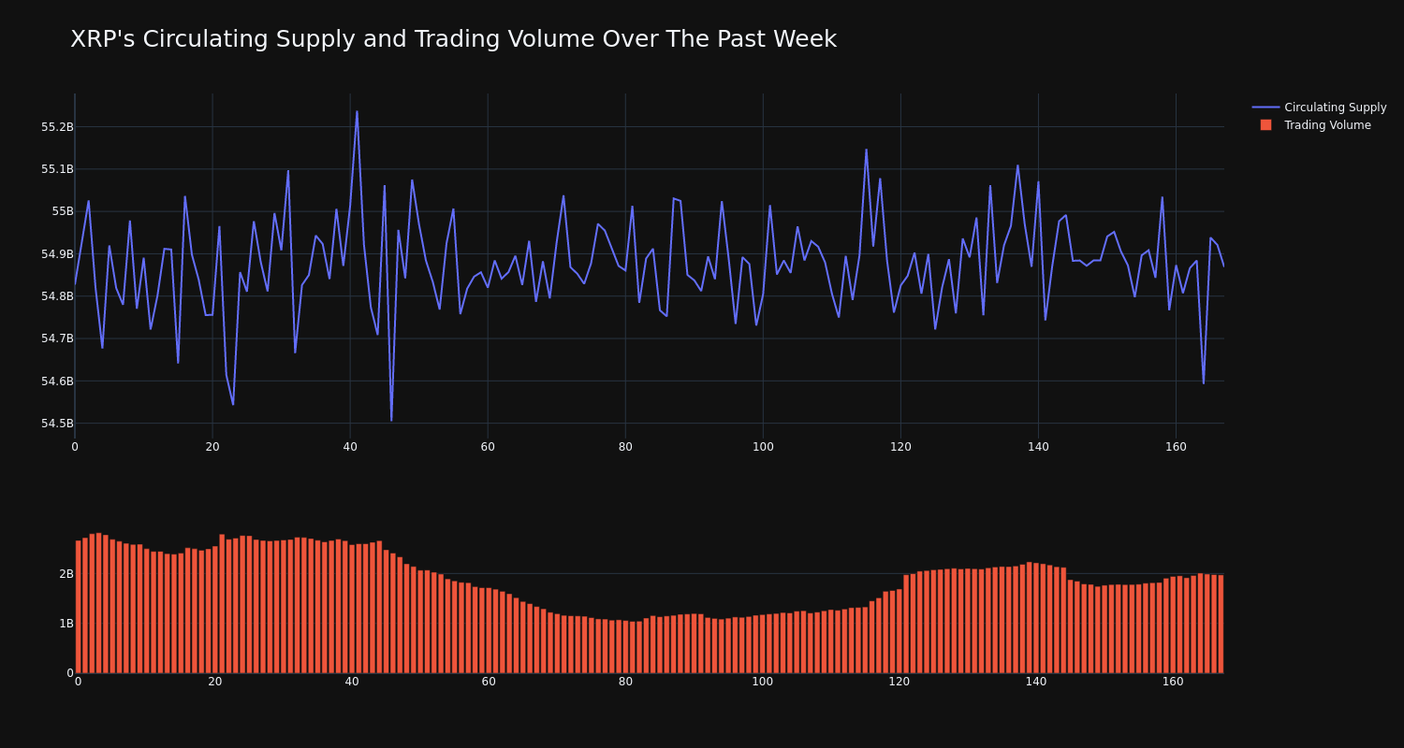
Task: Click the tallest volume bar near x=21
Action: click(222, 604)
